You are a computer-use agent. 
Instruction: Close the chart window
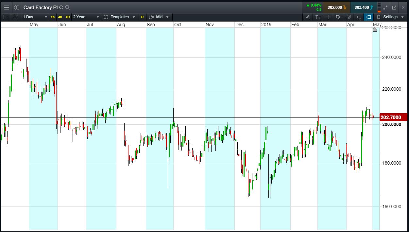point(403,7)
